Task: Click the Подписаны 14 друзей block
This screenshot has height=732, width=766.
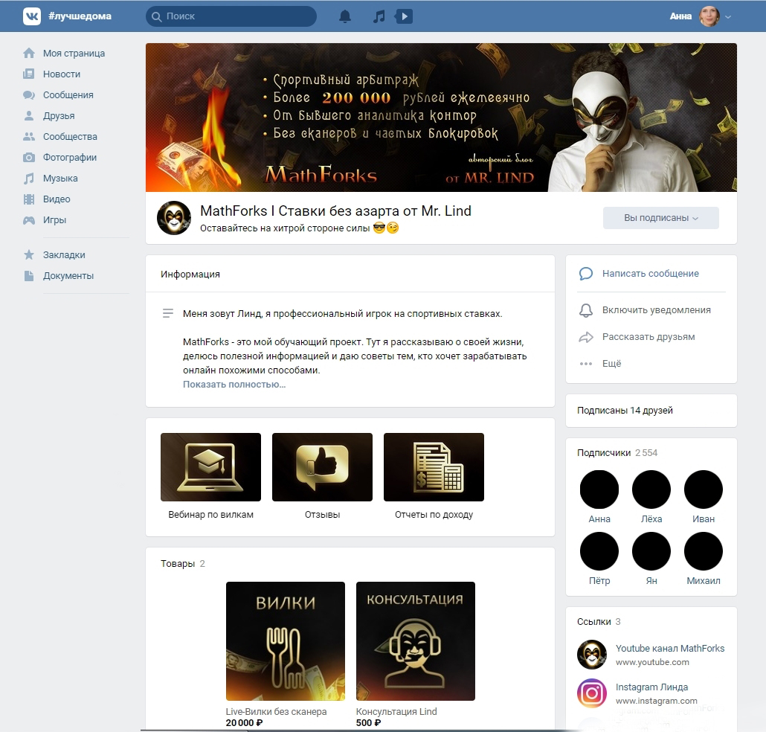Action: (651, 411)
